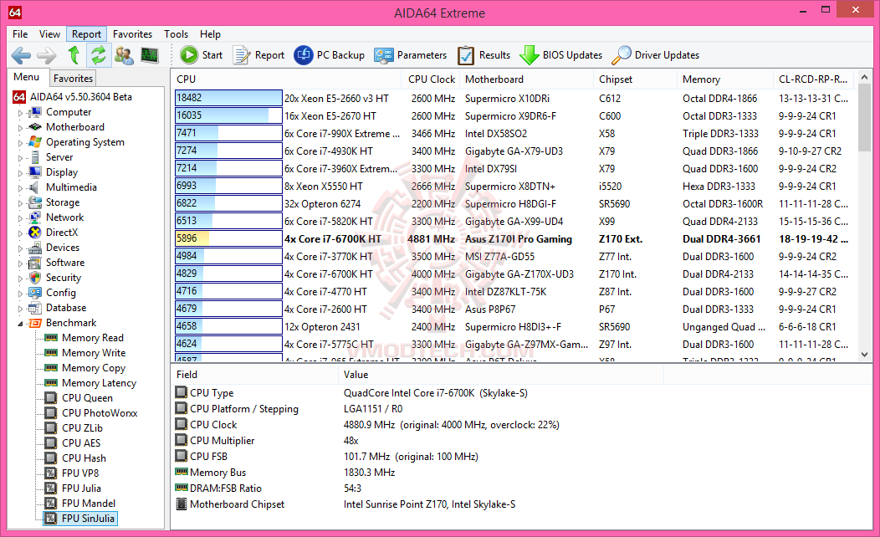Sort results by CPU Clock column header
The image size is (880, 537).
tap(431, 79)
